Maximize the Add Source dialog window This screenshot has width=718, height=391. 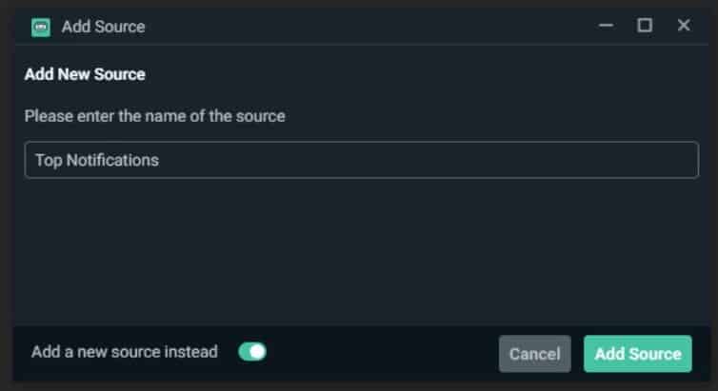(645, 25)
